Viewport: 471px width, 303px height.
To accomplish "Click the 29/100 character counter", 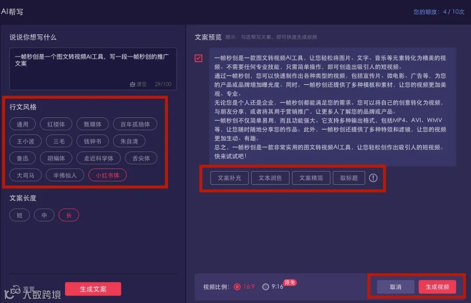I will tap(163, 84).
